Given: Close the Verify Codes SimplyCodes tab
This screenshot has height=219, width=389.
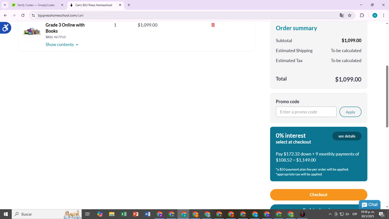Looking at the screenshot, I should pos(62,5).
